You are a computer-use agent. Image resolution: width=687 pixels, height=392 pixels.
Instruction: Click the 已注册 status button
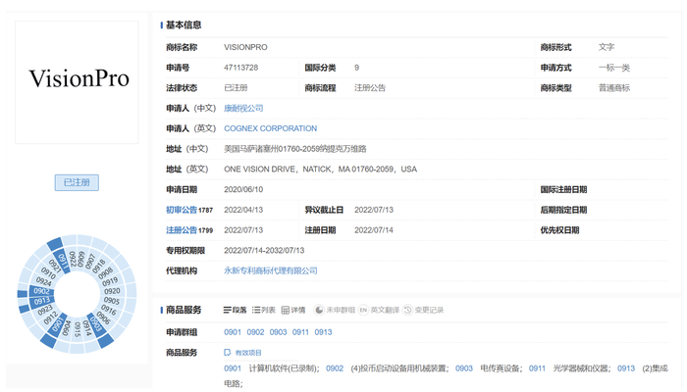(77, 182)
